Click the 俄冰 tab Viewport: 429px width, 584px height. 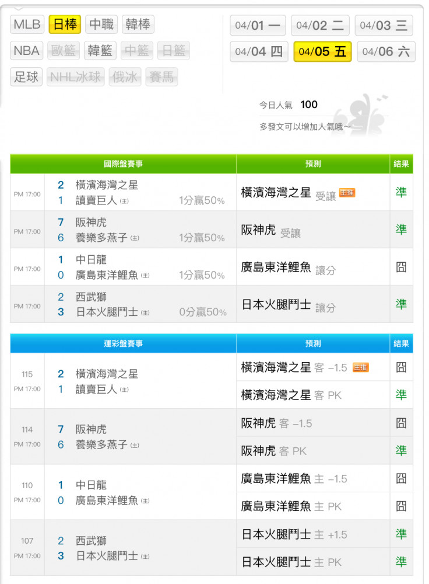coord(125,77)
